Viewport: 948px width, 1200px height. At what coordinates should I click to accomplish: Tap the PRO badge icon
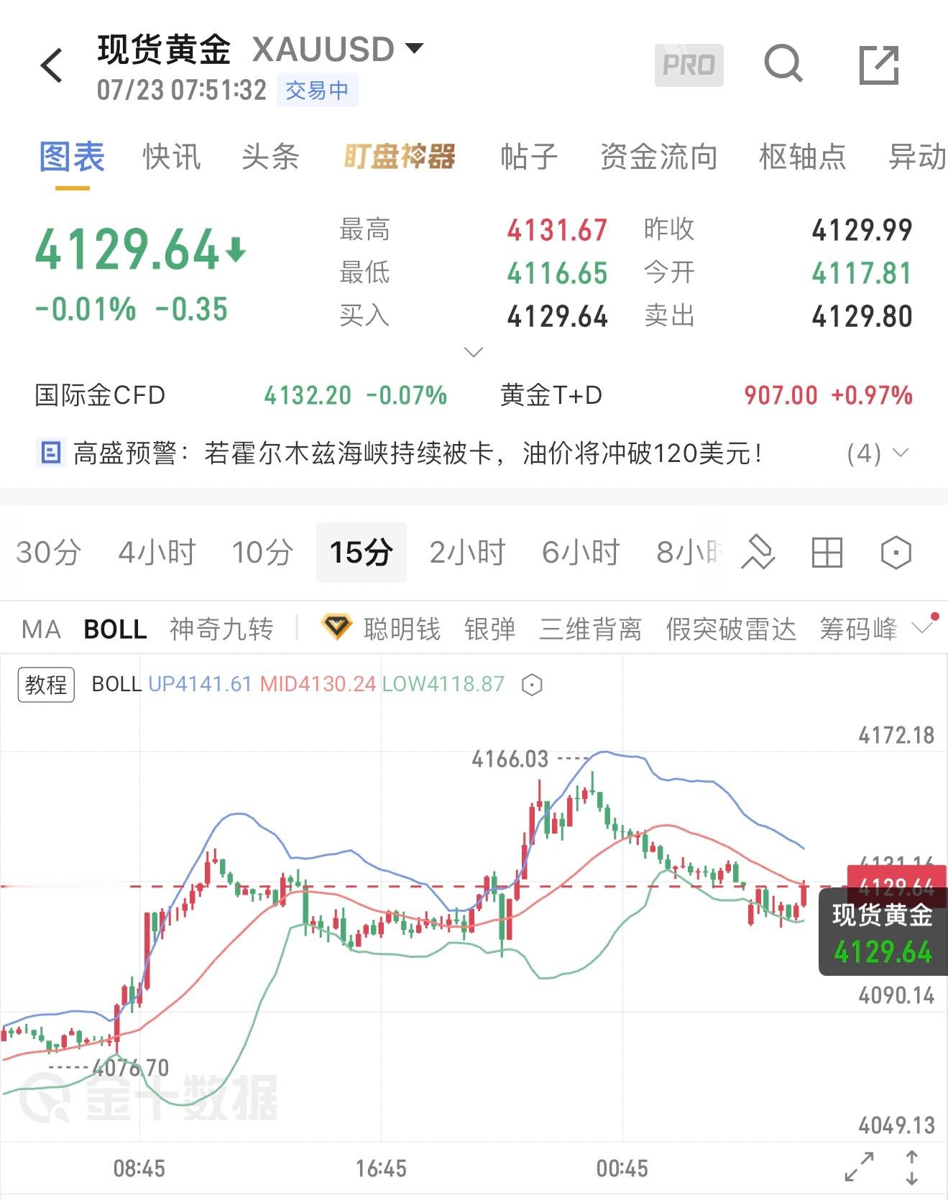coord(689,65)
